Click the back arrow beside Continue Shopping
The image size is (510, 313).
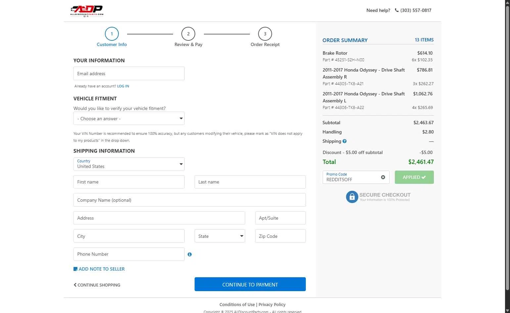click(75, 285)
